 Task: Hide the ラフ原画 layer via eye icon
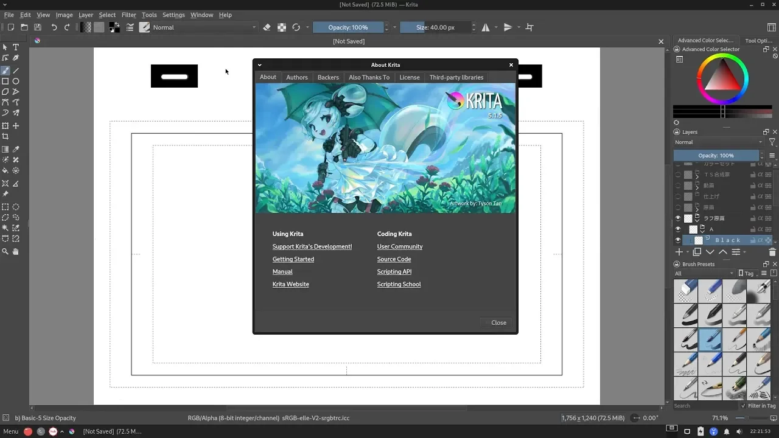[678, 218]
